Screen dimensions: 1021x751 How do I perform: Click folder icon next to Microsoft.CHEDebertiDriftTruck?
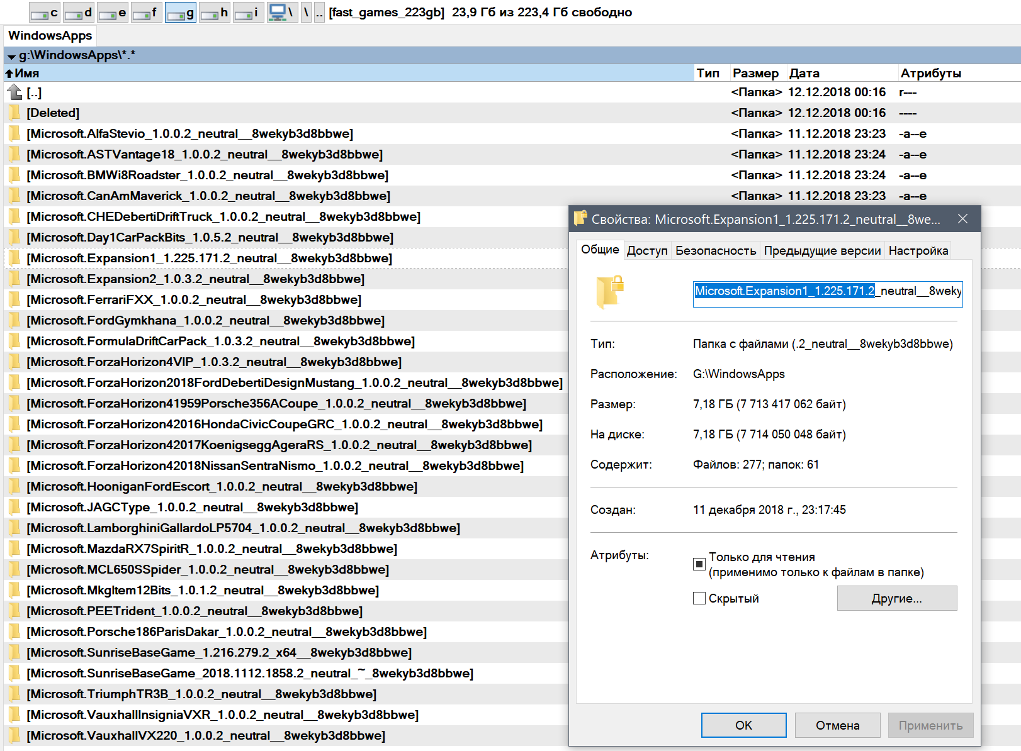point(14,217)
